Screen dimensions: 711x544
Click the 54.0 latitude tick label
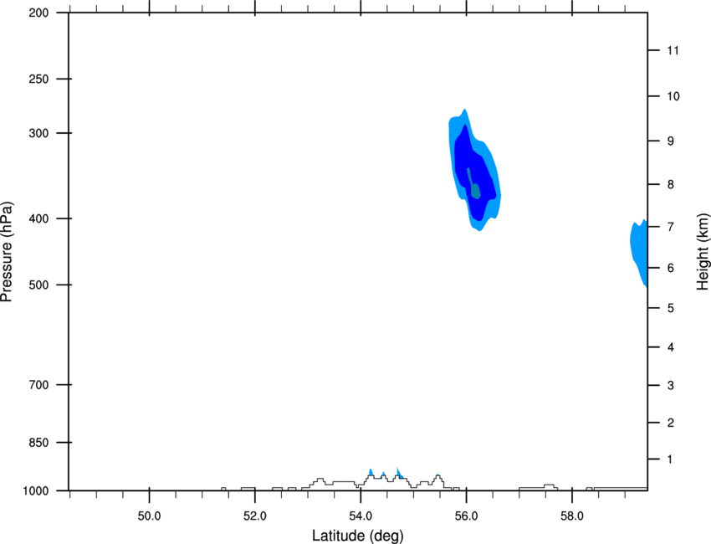361,516
